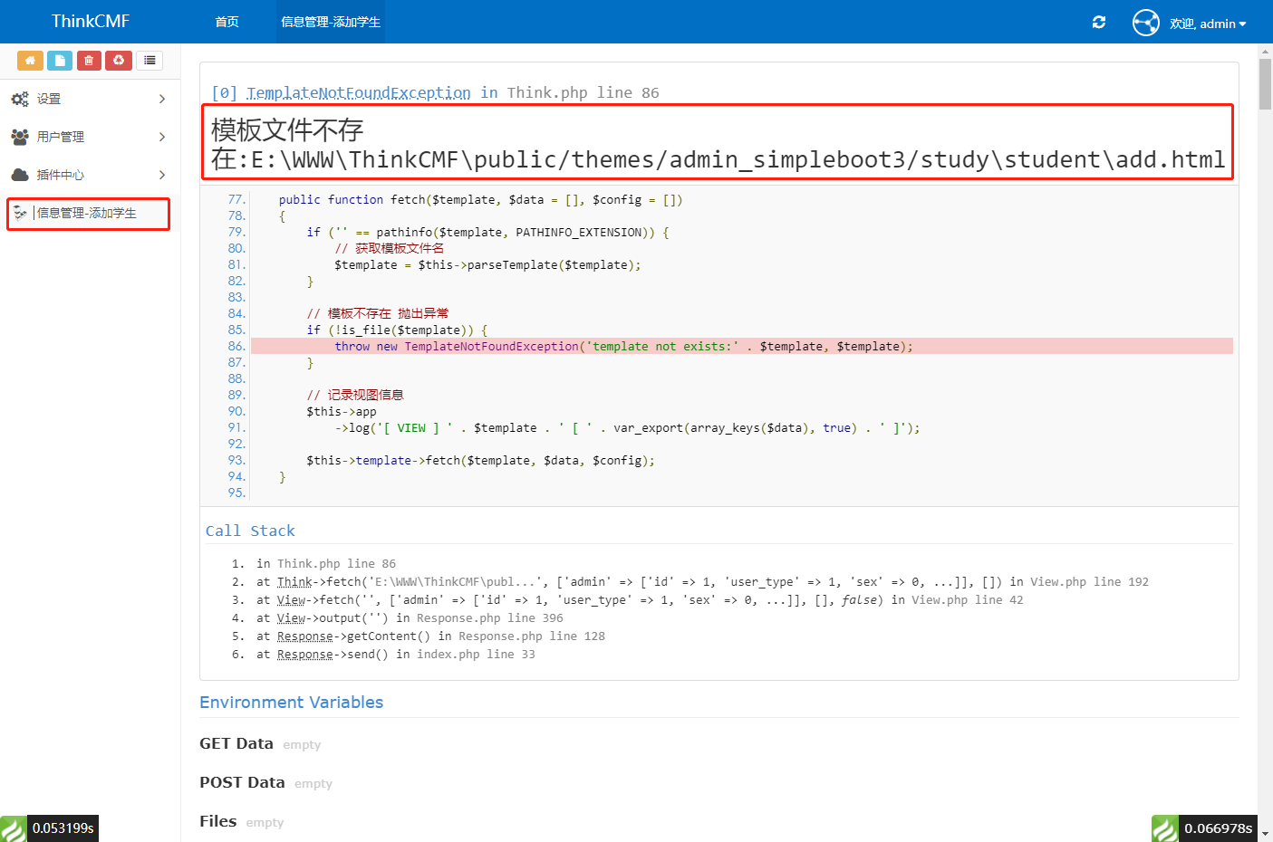1273x842 pixels.
Task: Click Response->getContent call stack entry
Action: coord(430,636)
